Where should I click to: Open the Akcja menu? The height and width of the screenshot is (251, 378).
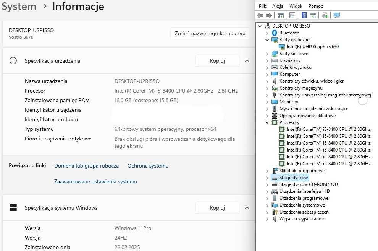[x=278, y=6]
